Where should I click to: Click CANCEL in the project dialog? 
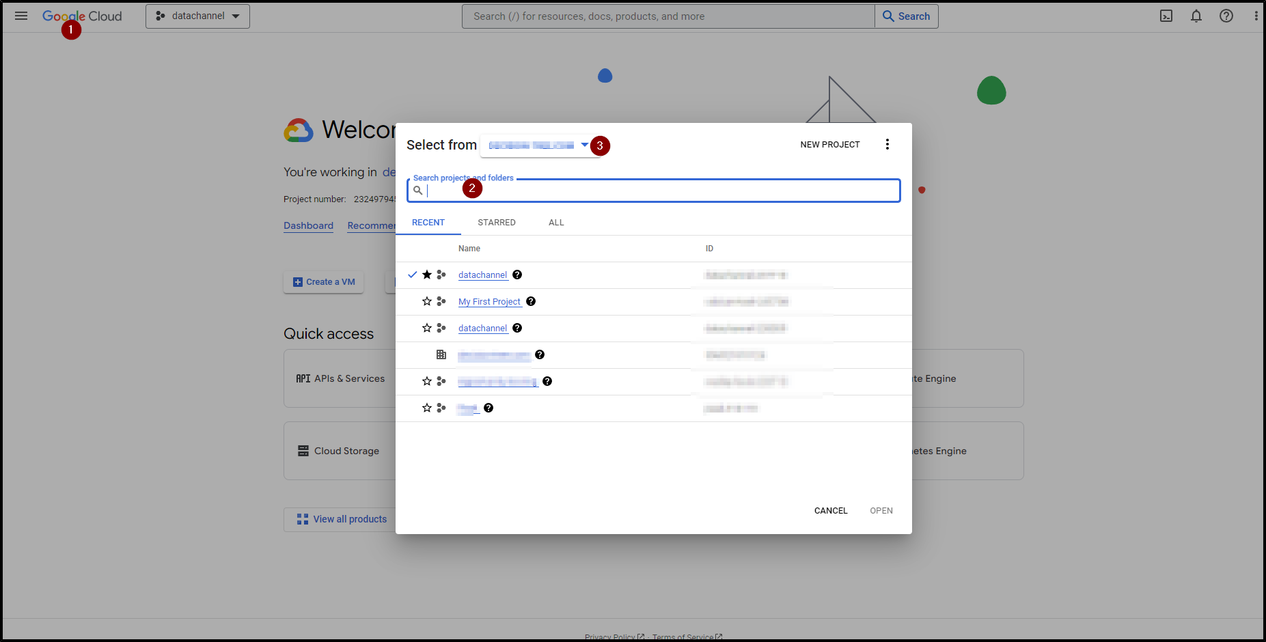(x=831, y=511)
